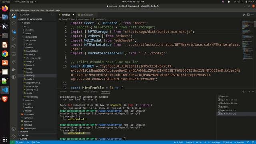The width and height of the screenshot is (256, 144).
Task: Open the Help menu
Action: tap(58, 10)
